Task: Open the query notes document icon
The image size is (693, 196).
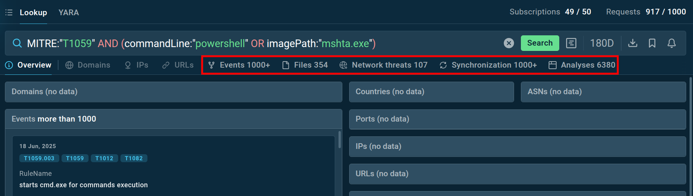Action: point(571,43)
